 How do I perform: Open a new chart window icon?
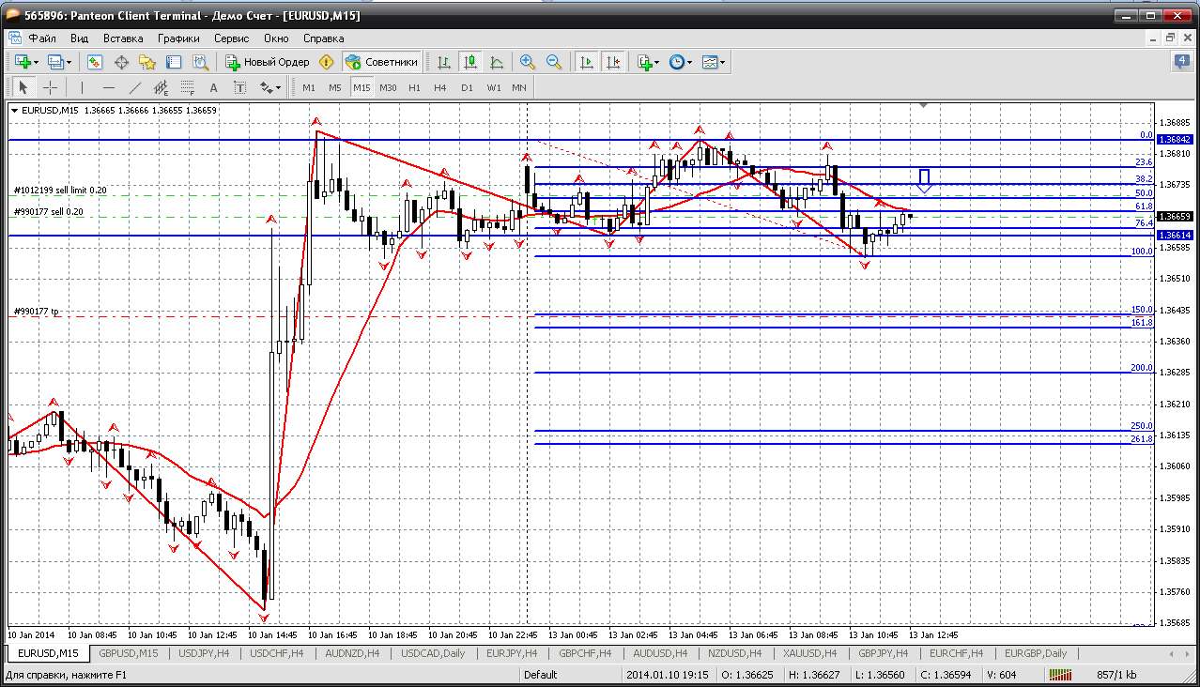pos(23,62)
